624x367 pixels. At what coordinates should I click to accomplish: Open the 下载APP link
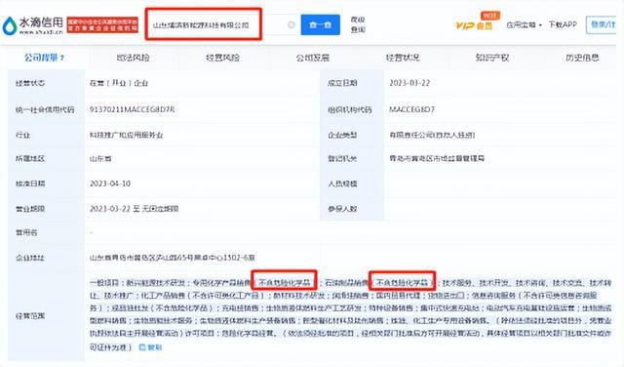(563, 24)
